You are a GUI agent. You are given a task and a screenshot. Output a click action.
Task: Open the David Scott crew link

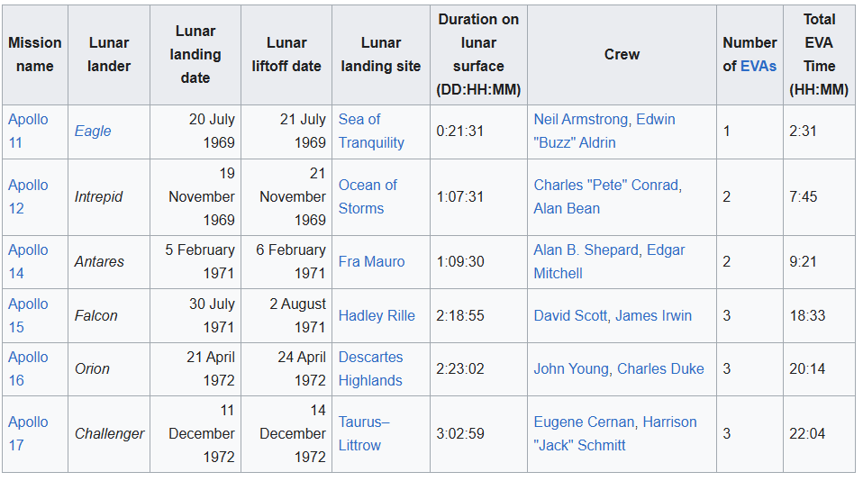click(x=570, y=315)
